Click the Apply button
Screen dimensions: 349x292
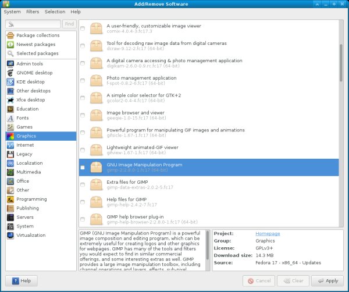pos(327,281)
